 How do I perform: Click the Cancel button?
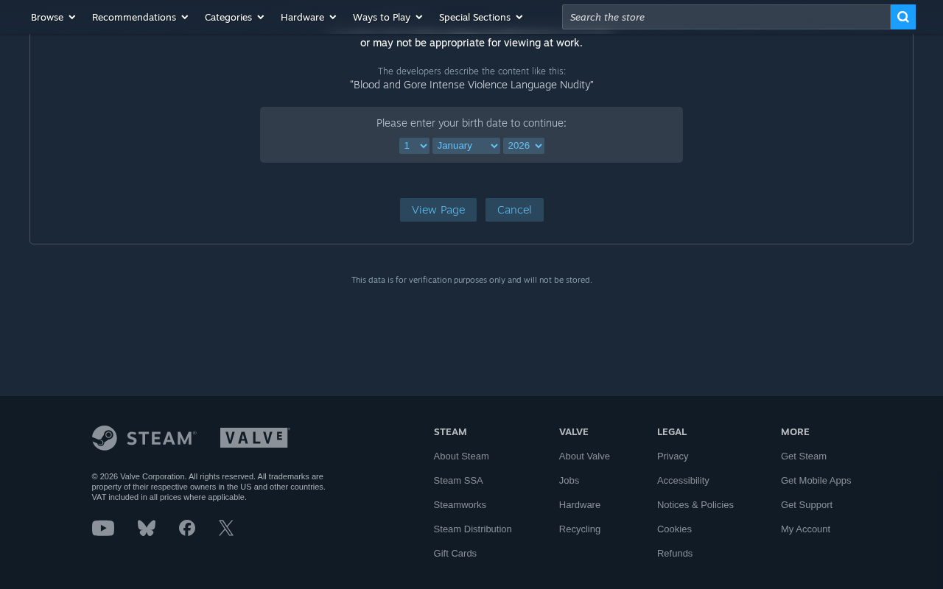pyautogui.click(x=514, y=210)
